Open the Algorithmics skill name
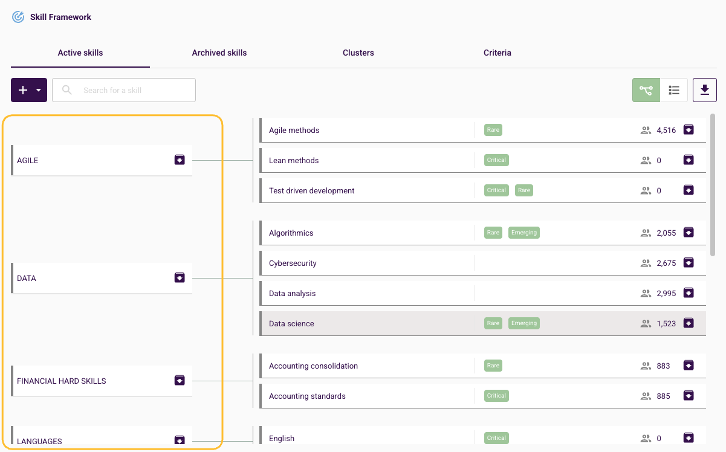The image size is (726, 452). point(291,233)
